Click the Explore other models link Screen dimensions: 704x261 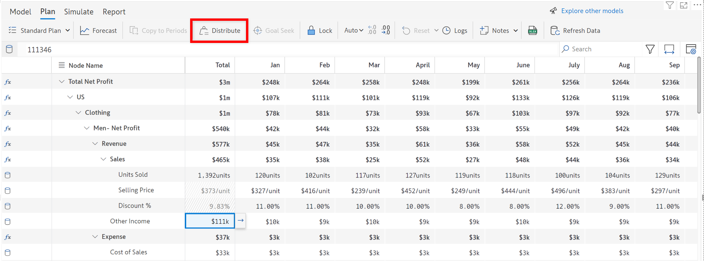(x=592, y=11)
